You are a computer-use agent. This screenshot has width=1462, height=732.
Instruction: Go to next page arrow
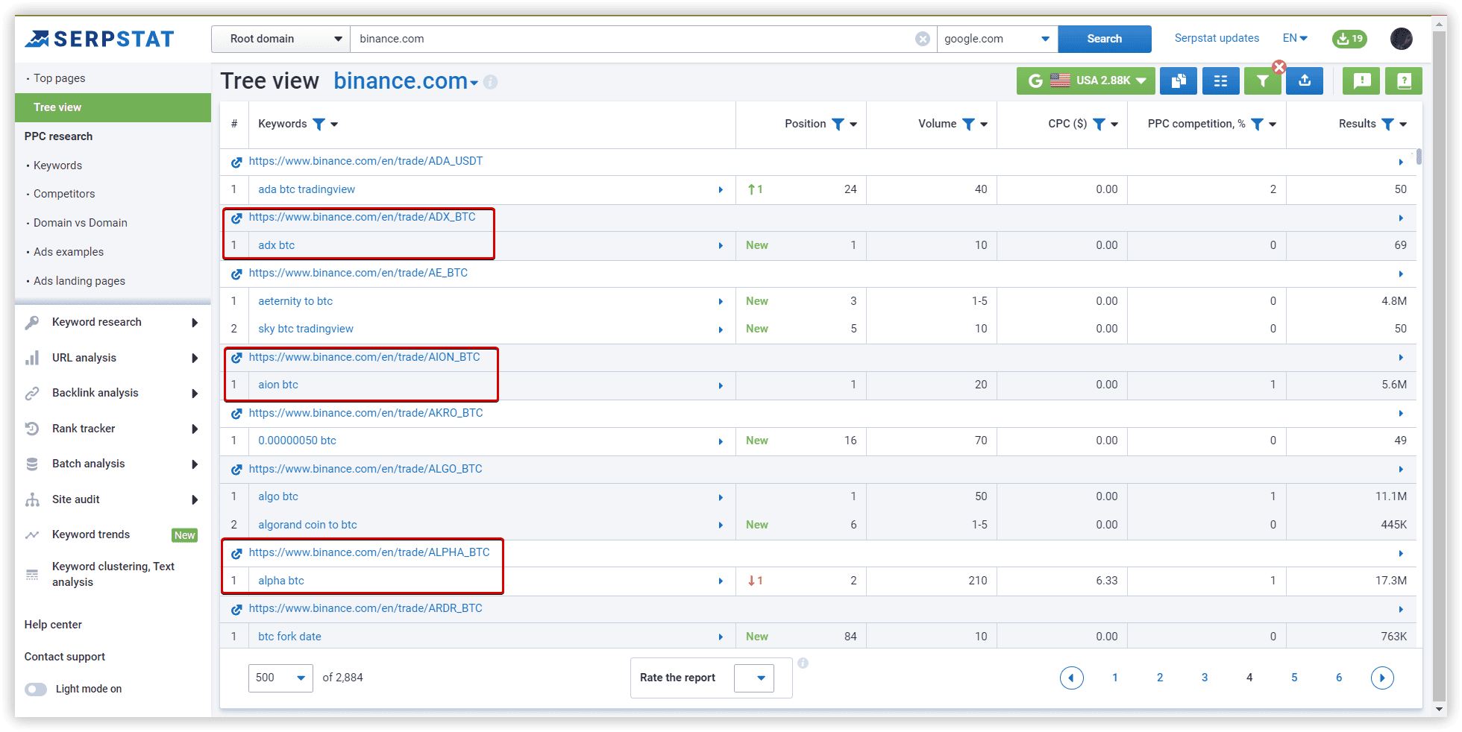click(x=1382, y=678)
